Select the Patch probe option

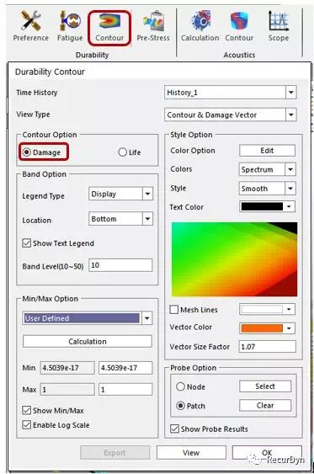pyautogui.click(x=180, y=405)
